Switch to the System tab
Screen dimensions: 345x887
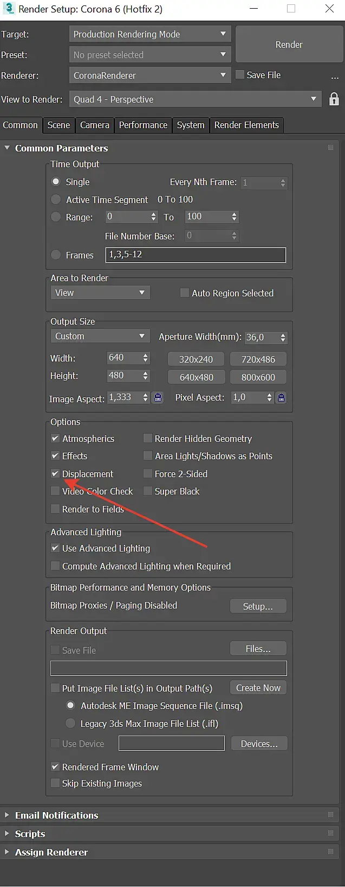(x=191, y=125)
